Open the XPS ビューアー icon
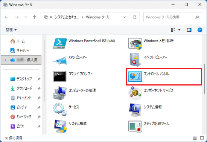 (x=60, y=61)
